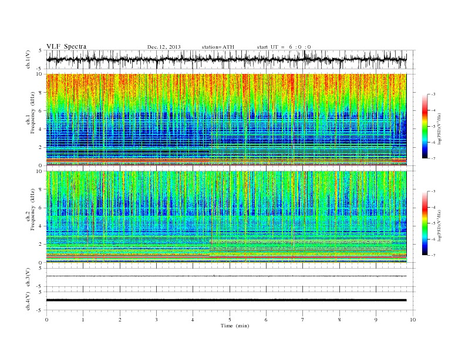Click the "5" voltage tick of ch.4 plot
Image resolution: width=465 pixels, height=359 pixels.
click(x=41, y=292)
